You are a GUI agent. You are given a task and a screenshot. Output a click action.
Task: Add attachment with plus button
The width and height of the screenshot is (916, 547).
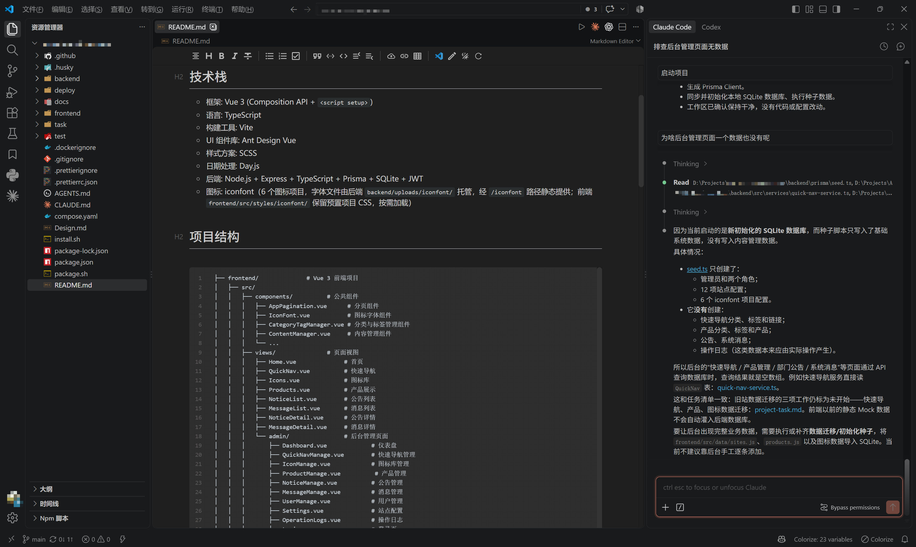pos(665,508)
